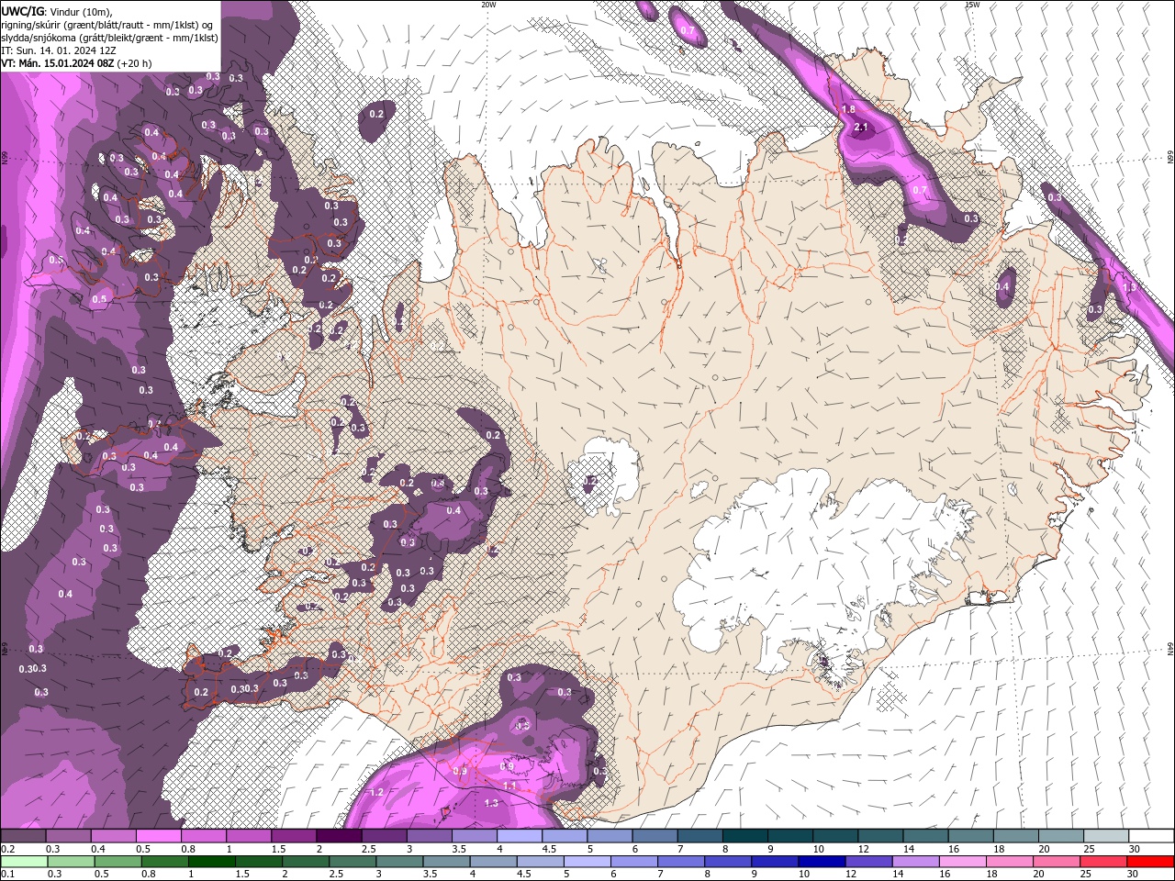Click the 'VT: Mán. 15.01.2024 08Z (+20 h)' line
1175x881 pixels.
pyautogui.click(x=76, y=63)
